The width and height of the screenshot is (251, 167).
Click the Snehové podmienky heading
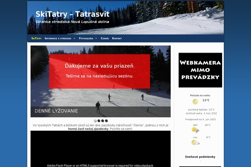tap(200, 157)
